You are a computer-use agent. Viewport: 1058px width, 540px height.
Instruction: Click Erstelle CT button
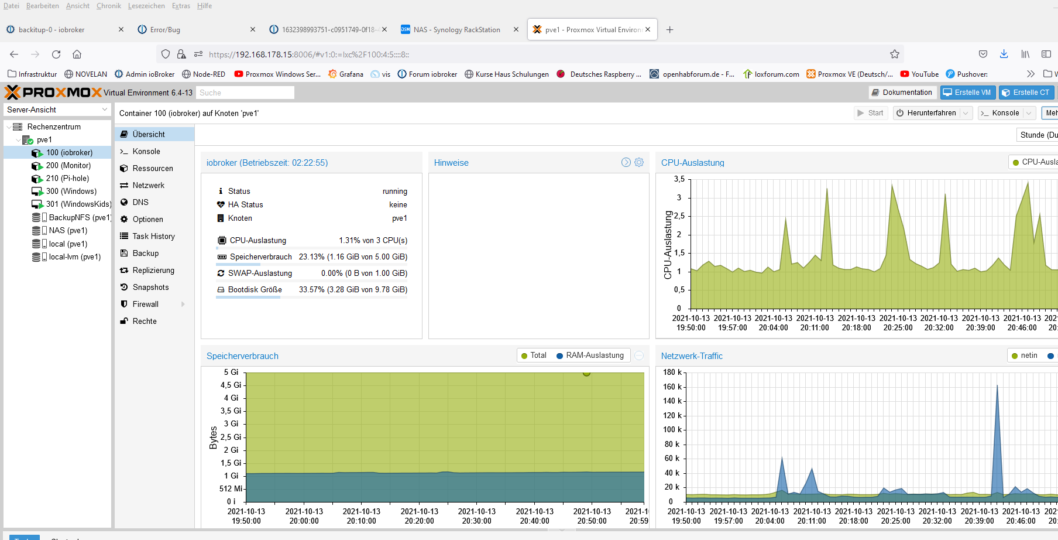[x=1026, y=93]
